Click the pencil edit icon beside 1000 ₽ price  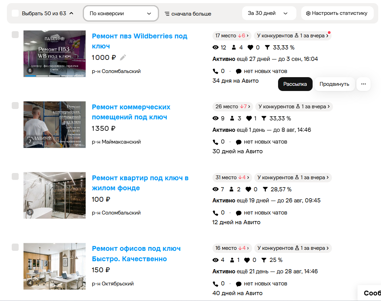click(123, 57)
